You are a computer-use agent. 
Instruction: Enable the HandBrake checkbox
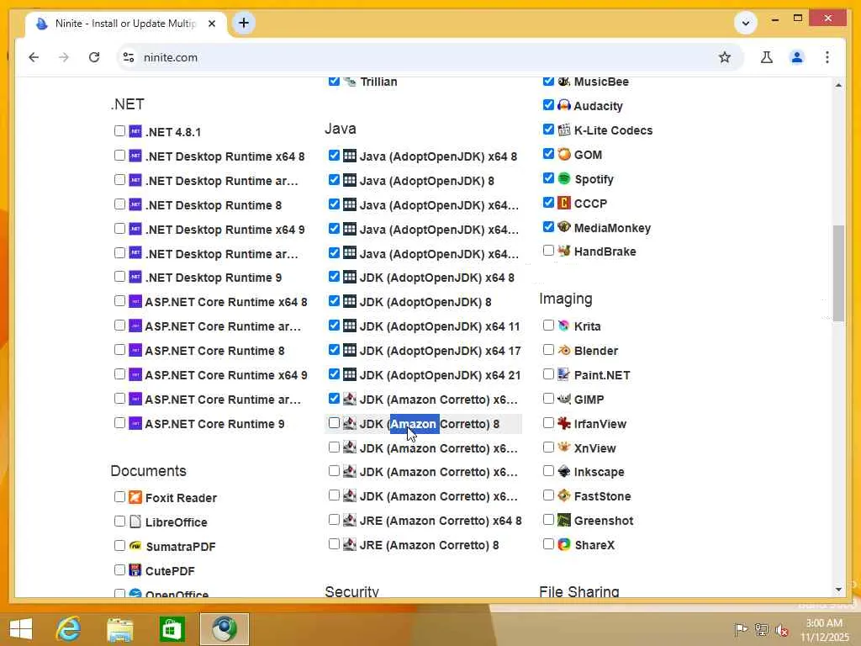click(548, 251)
